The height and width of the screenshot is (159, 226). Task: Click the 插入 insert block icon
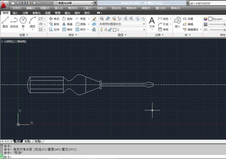(177, 22)
